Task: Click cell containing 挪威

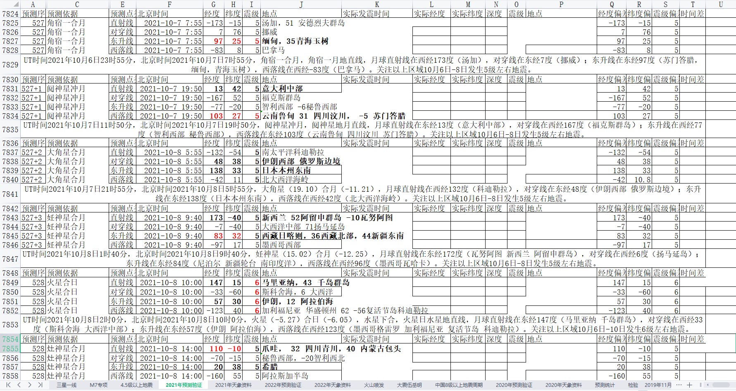Action: coord(301,32)
